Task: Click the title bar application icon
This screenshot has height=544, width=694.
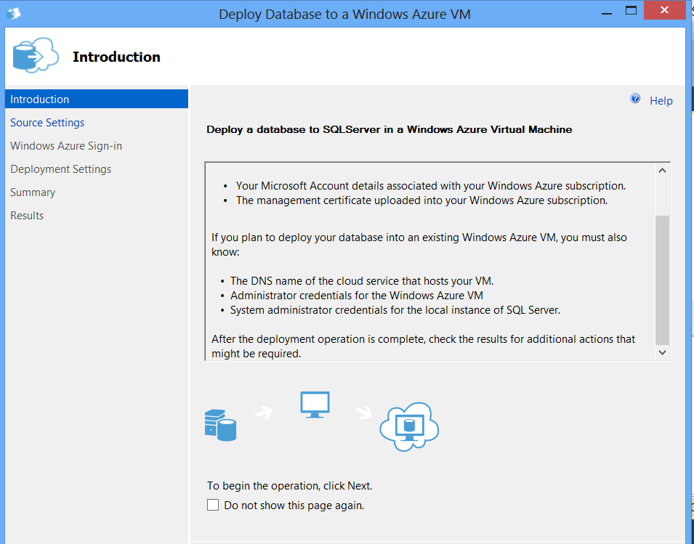Action: coord(13,14)
